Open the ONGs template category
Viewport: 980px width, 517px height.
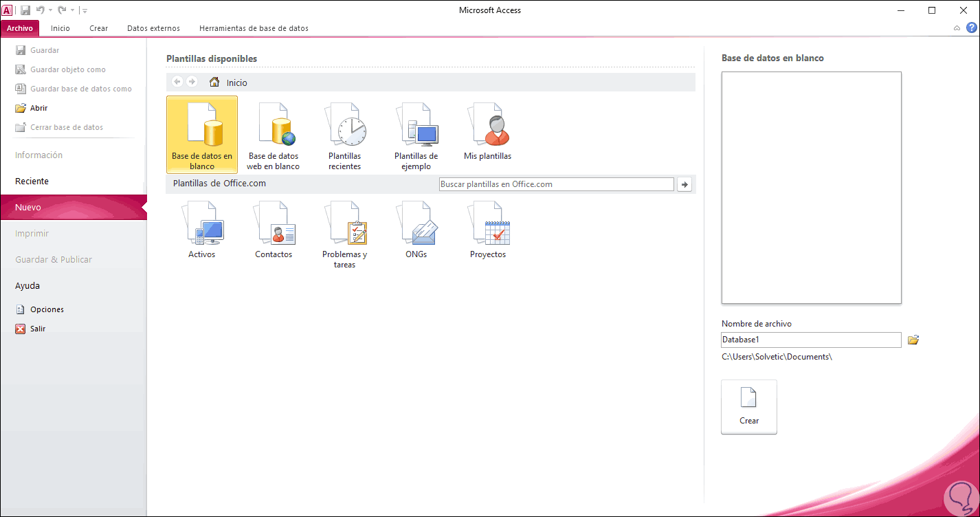pyautogui.click(x=416, y=231)
